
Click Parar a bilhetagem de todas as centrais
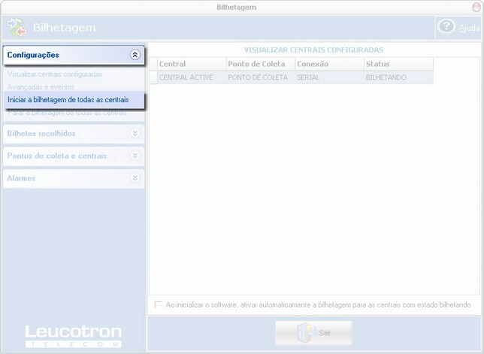(x=67, y=113)
